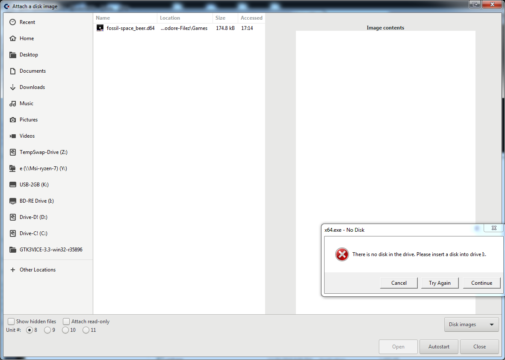Click the Autostart button

point(439,347)
